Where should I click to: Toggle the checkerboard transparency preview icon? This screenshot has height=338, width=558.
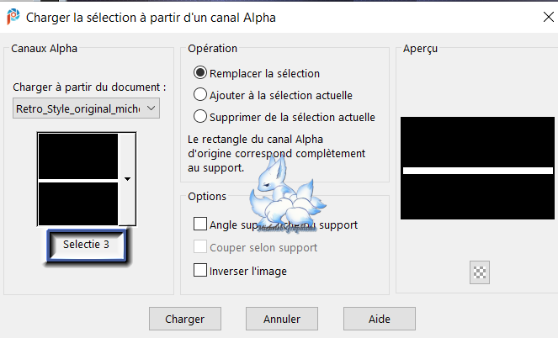[x=480, y=272]
